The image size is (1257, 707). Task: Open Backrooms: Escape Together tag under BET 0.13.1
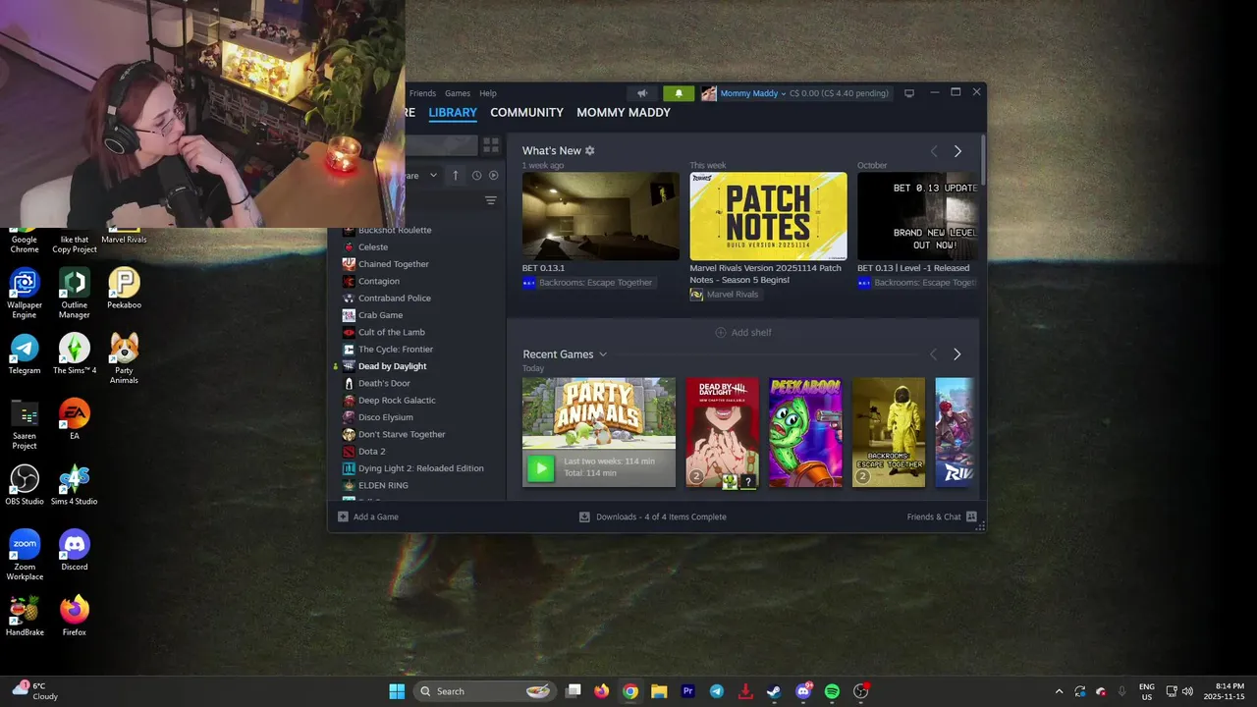[587, 283]
